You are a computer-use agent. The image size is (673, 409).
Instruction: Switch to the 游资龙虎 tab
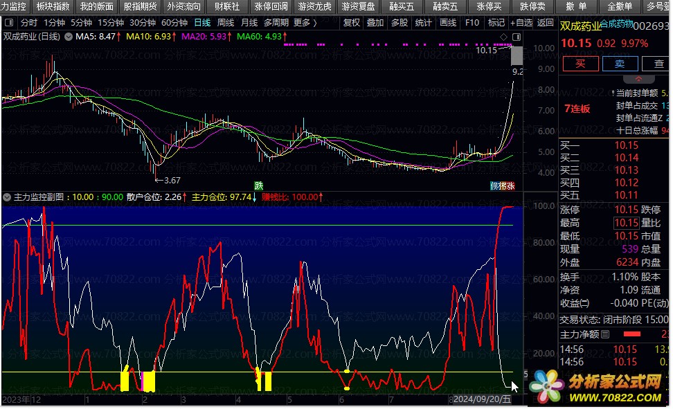(314, 6)
